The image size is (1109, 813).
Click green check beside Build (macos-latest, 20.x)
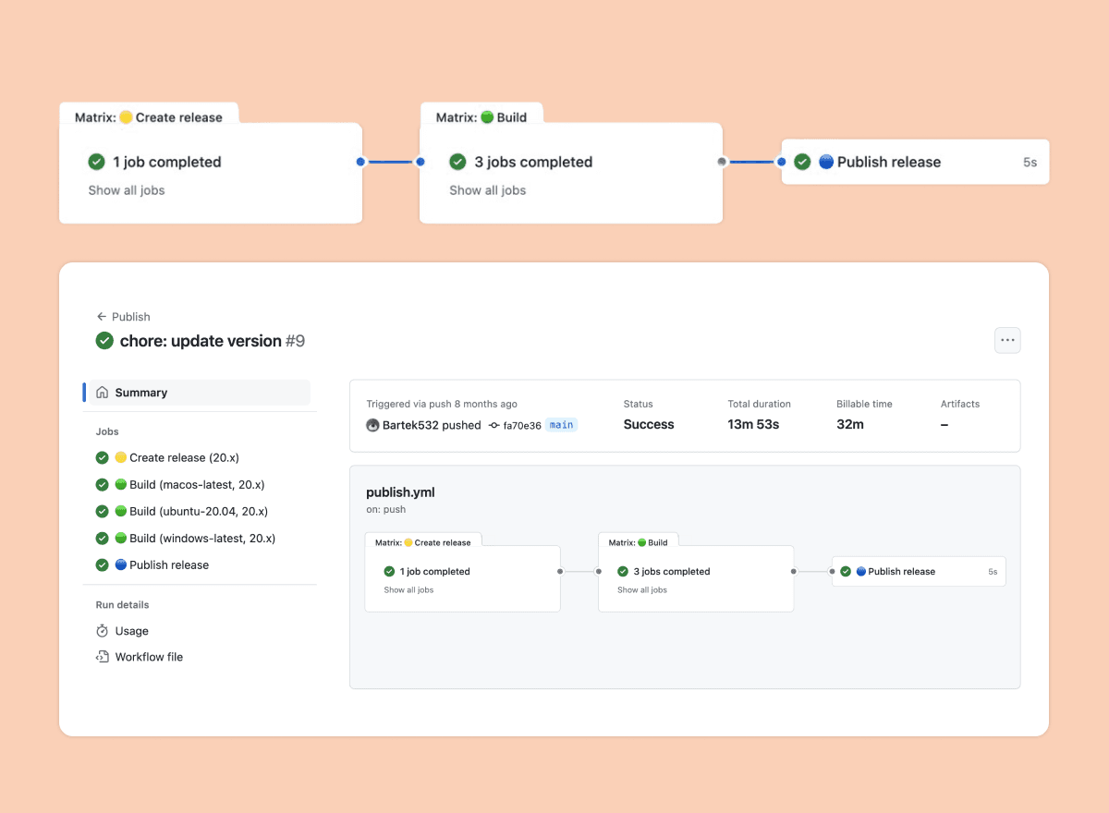tap(102, 484)
